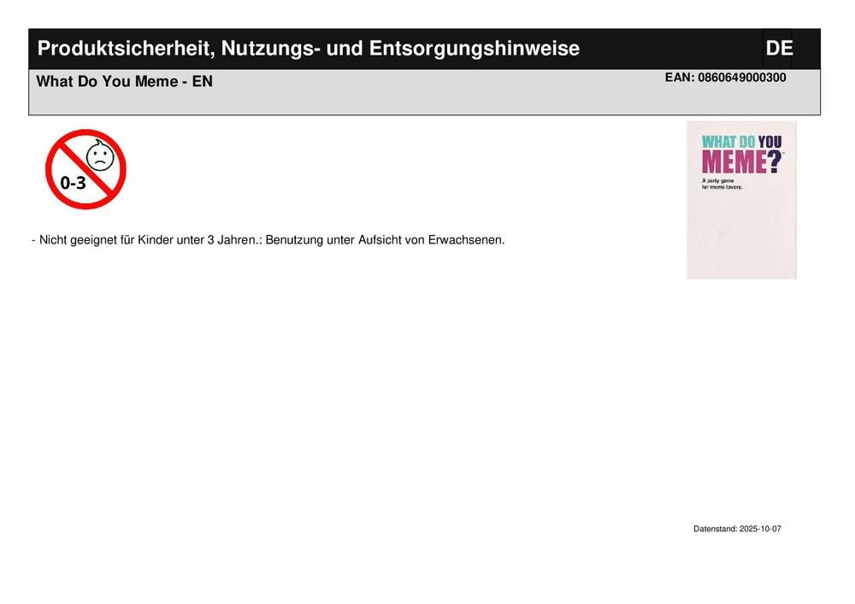Click the "0-3" age label in the icon
Screen dimensions: 855x604
point(73,182)
